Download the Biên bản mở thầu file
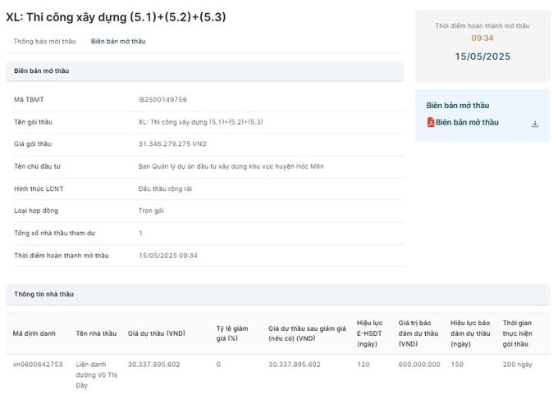Screen dimensions: 558x394 click(x=534, y=124)
